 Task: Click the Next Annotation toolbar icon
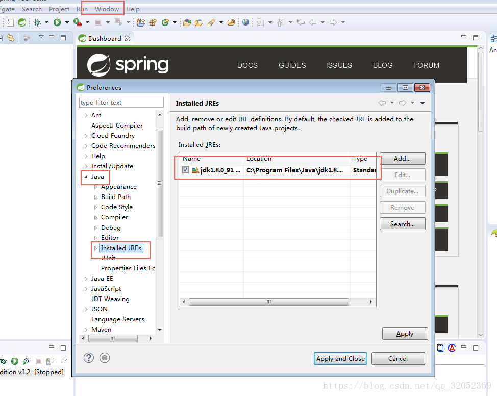(260, 22)
